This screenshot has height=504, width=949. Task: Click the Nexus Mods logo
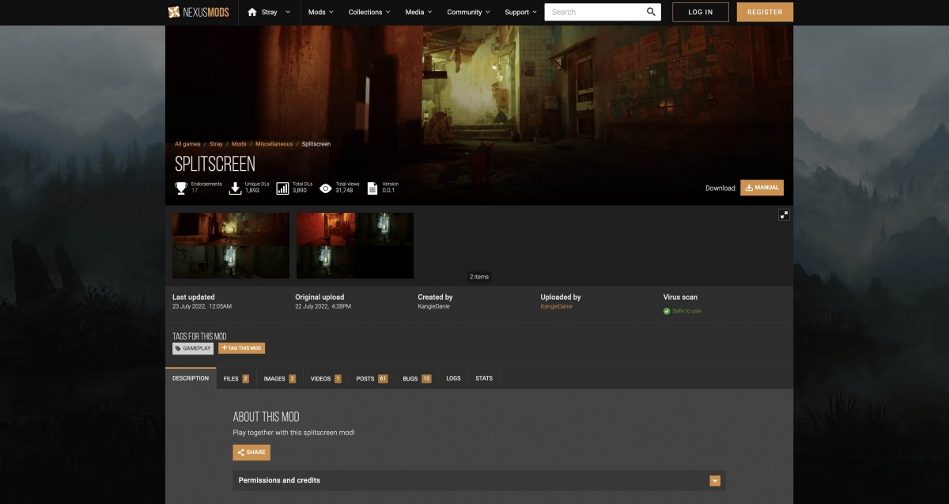click(198, 12)
